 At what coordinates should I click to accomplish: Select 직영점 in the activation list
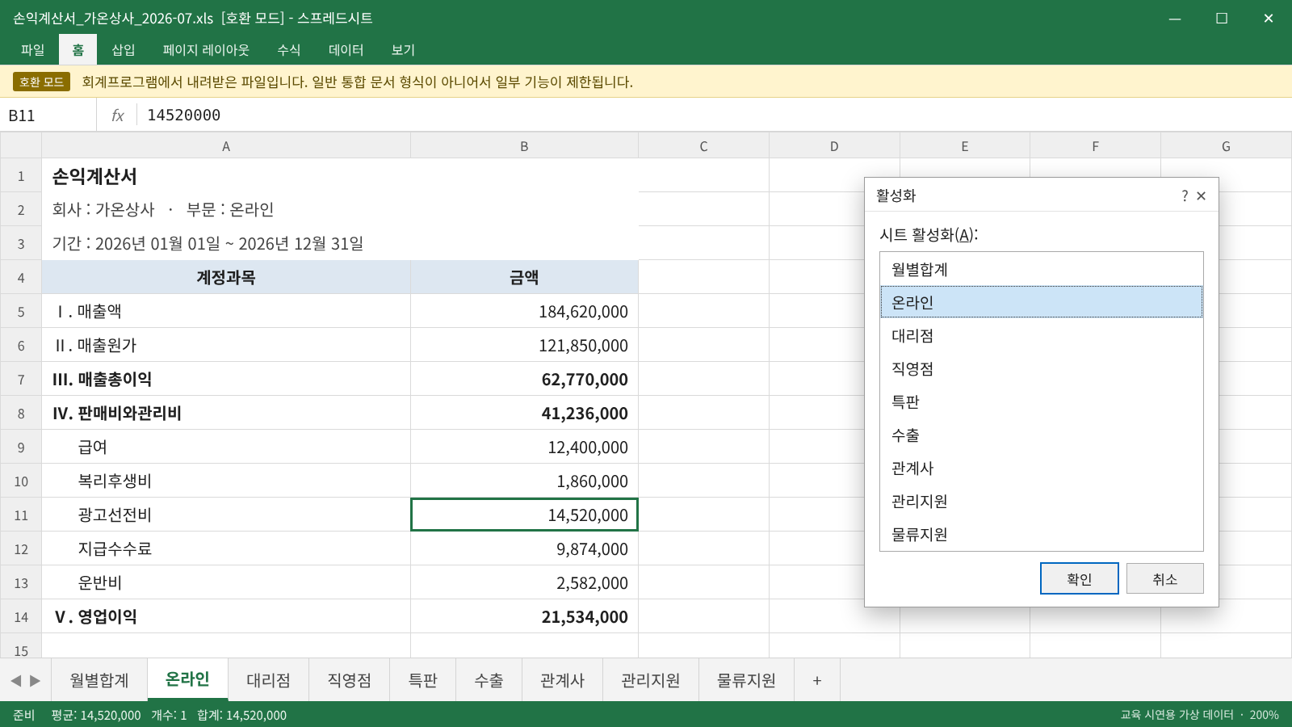click(x=1041, y=368)
